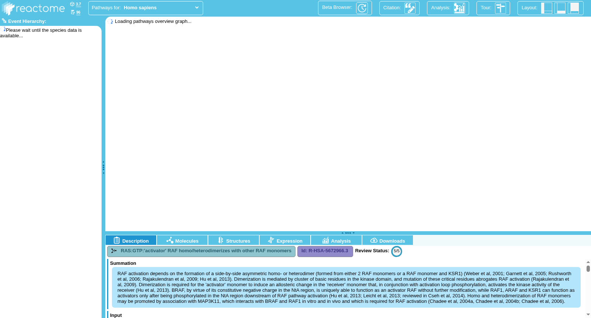Click the Reactome logo

pos(33,8)
